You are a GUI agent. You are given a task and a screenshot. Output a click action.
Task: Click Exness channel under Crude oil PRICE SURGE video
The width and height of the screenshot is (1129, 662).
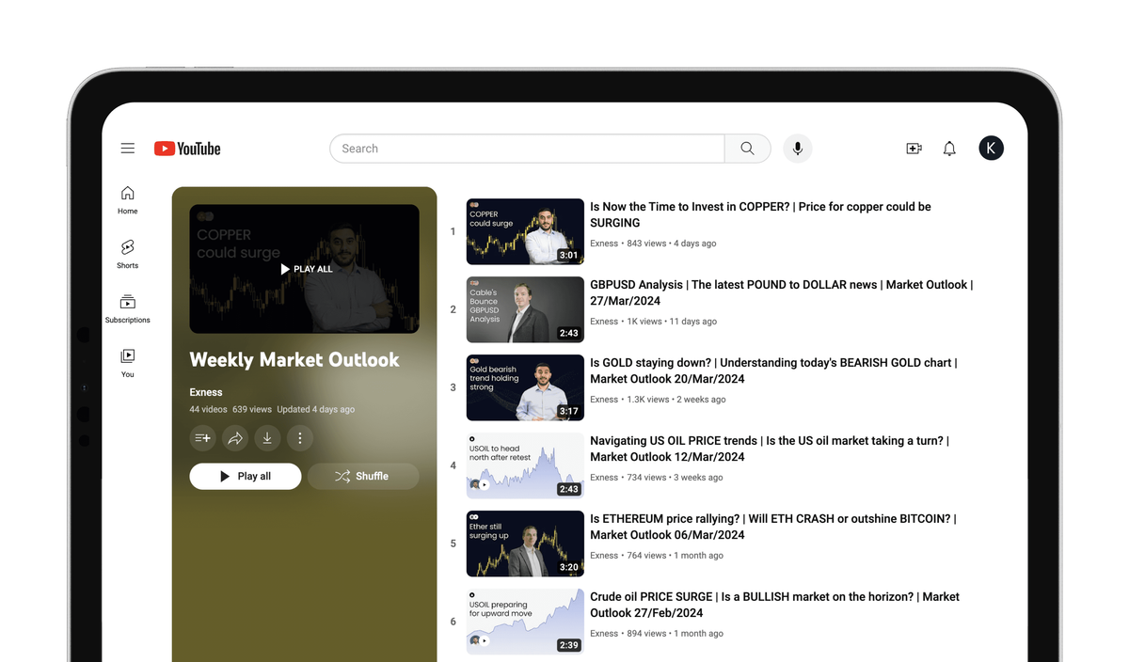pos(604,634)
